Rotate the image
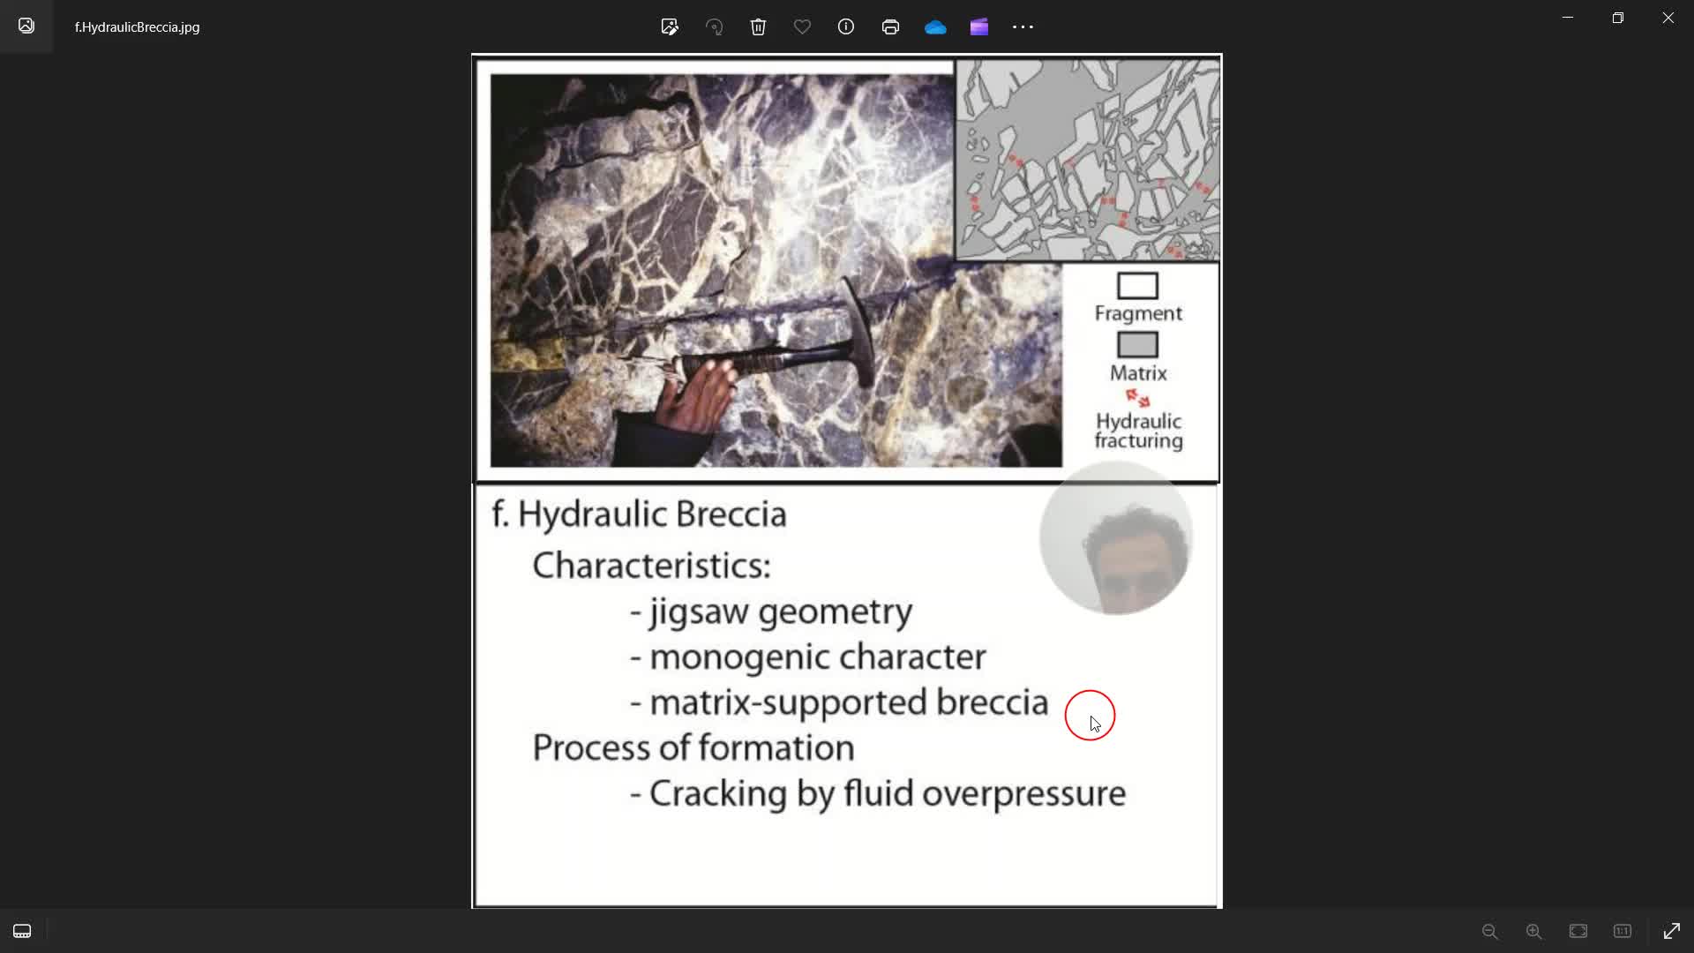 tap(714, 26)
